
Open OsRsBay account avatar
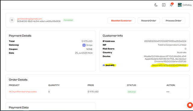coord(180,5)
